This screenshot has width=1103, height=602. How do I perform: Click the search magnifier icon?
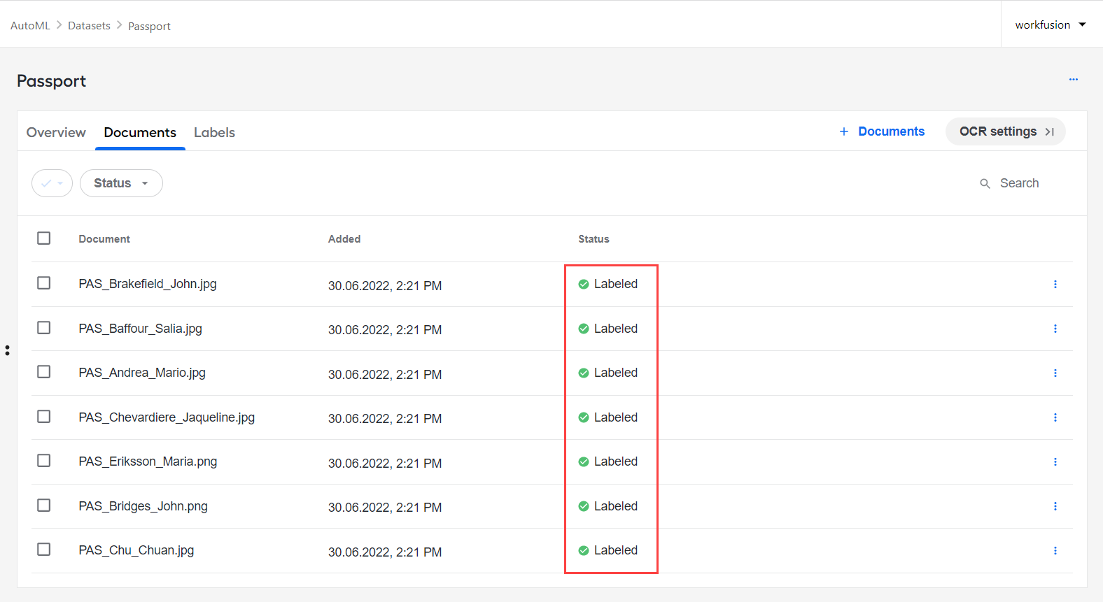tap(985, 183)
